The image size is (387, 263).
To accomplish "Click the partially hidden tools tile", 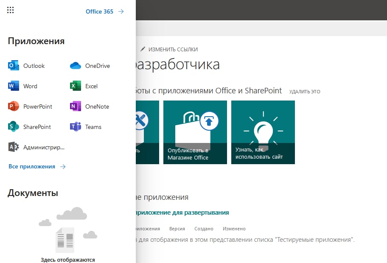I will click(147, 132).
